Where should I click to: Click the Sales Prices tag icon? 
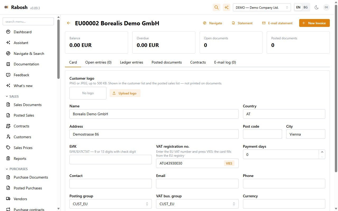tap(8, 148)
